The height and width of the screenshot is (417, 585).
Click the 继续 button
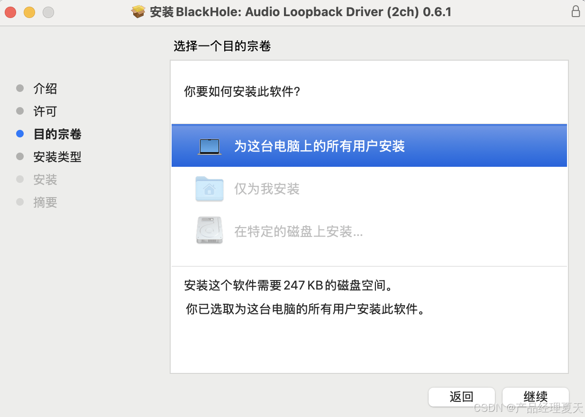point(536,397)
